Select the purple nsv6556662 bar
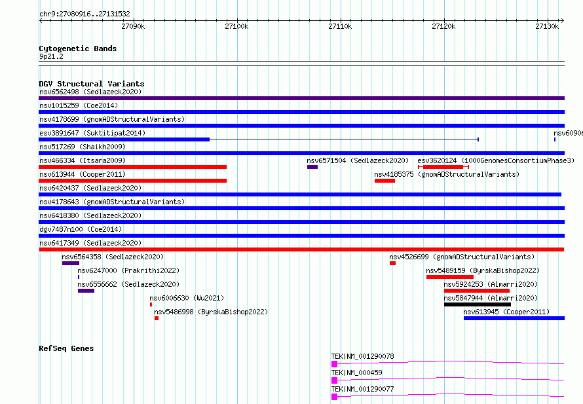This screenshot has width=583, height=404. tap(86, 291)
